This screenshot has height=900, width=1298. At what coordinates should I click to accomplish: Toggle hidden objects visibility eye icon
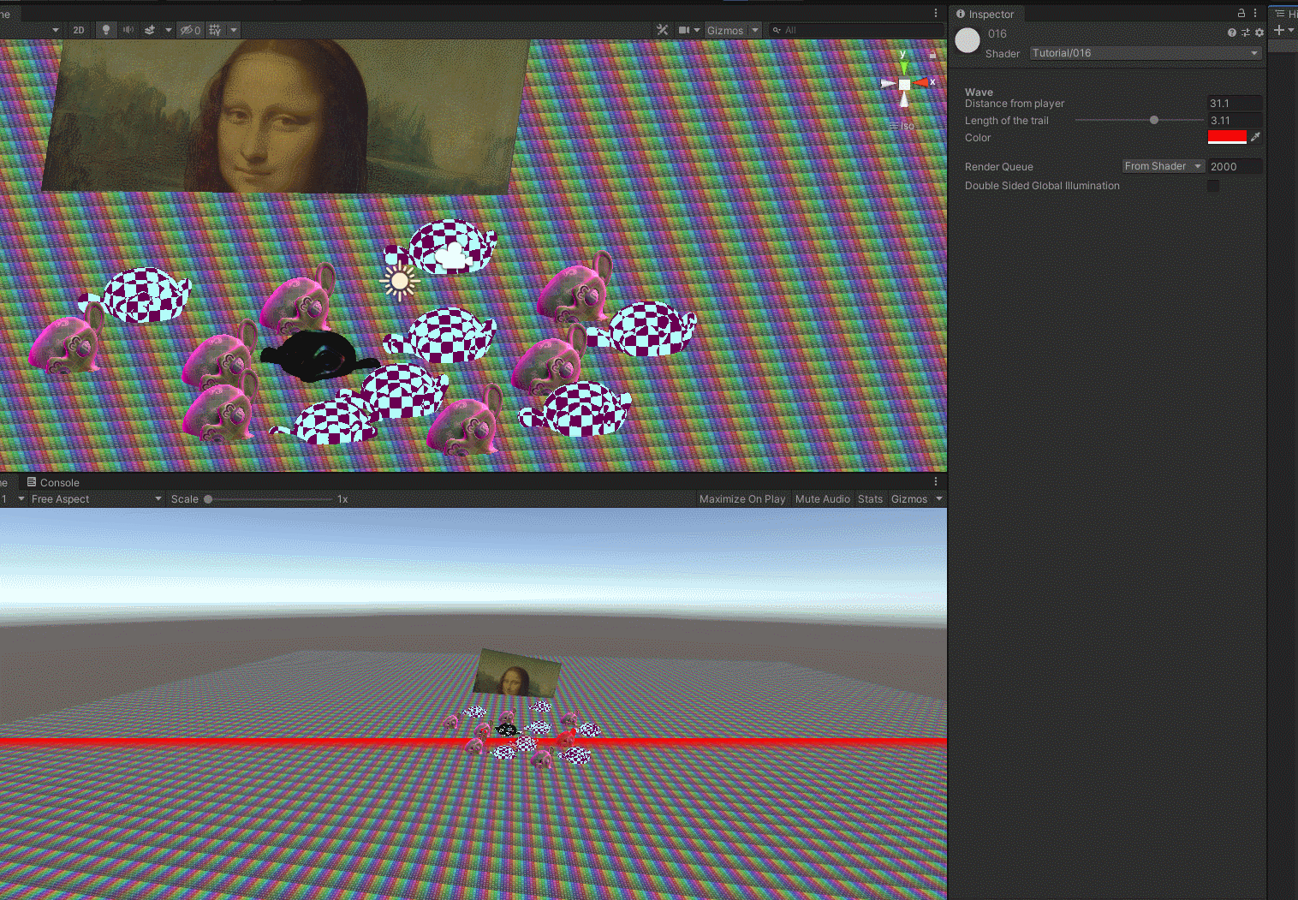190,30
